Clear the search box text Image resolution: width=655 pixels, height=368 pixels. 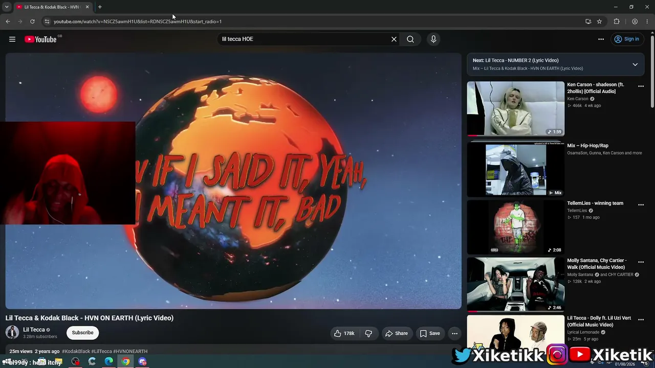394,39
